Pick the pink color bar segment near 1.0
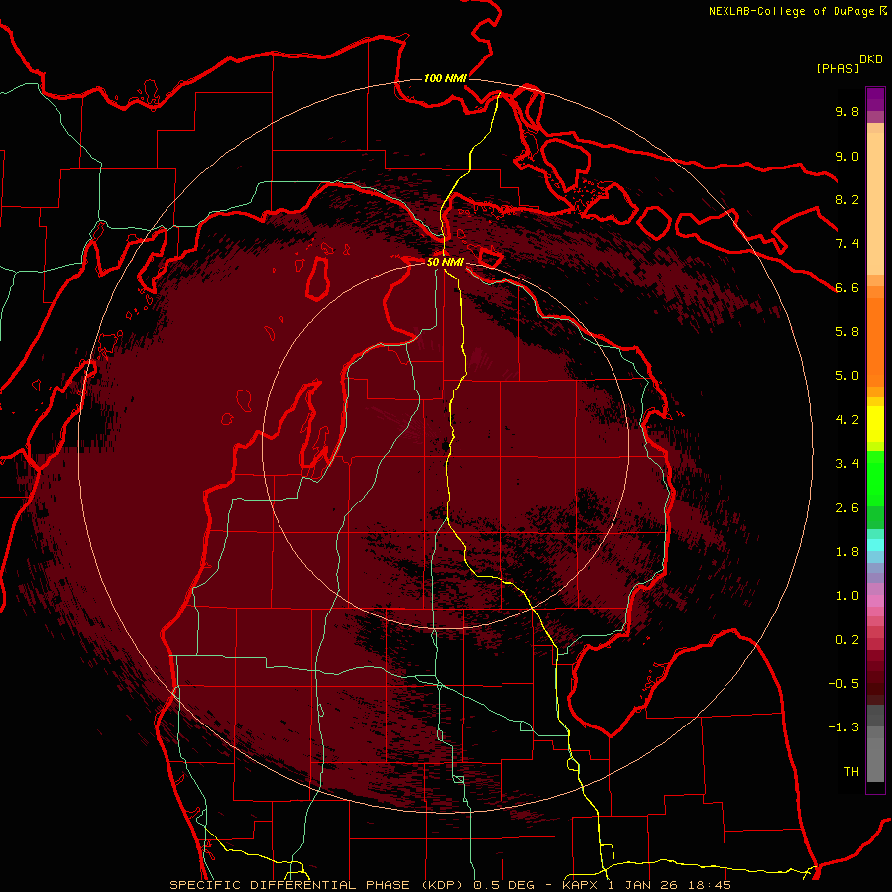892x892 pixels. pos(875,601)
